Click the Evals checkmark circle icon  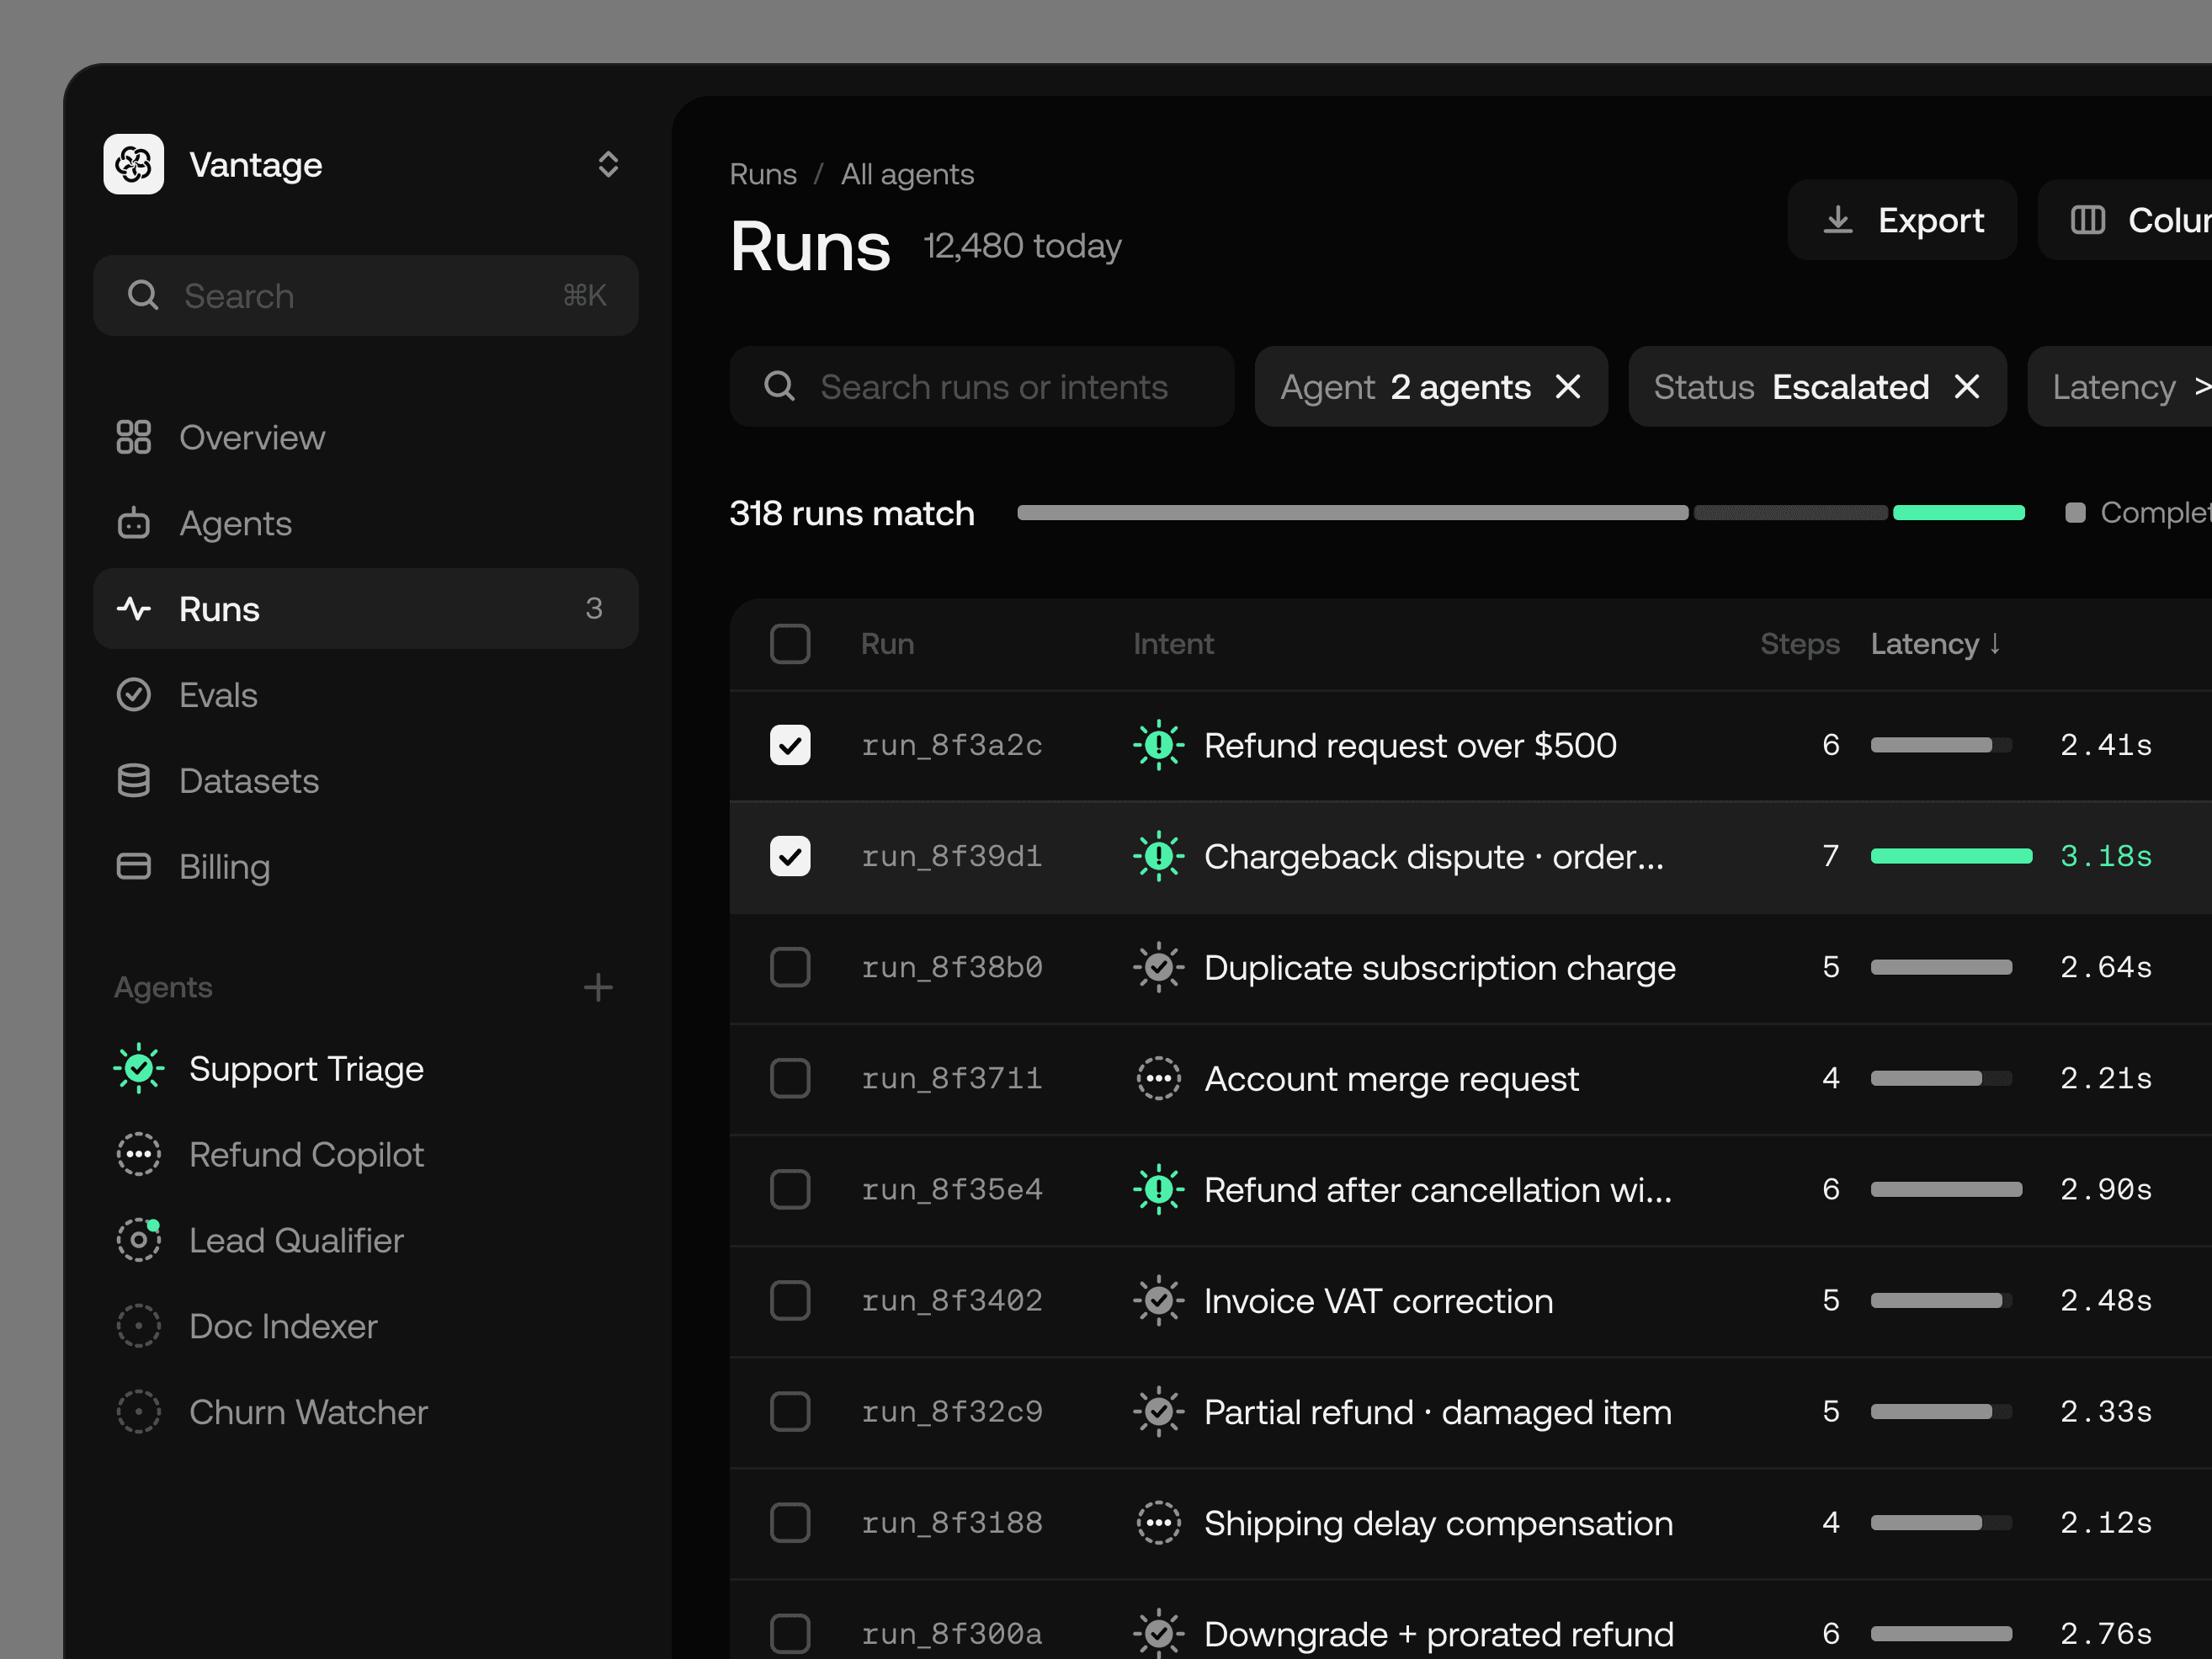point(133,695)
